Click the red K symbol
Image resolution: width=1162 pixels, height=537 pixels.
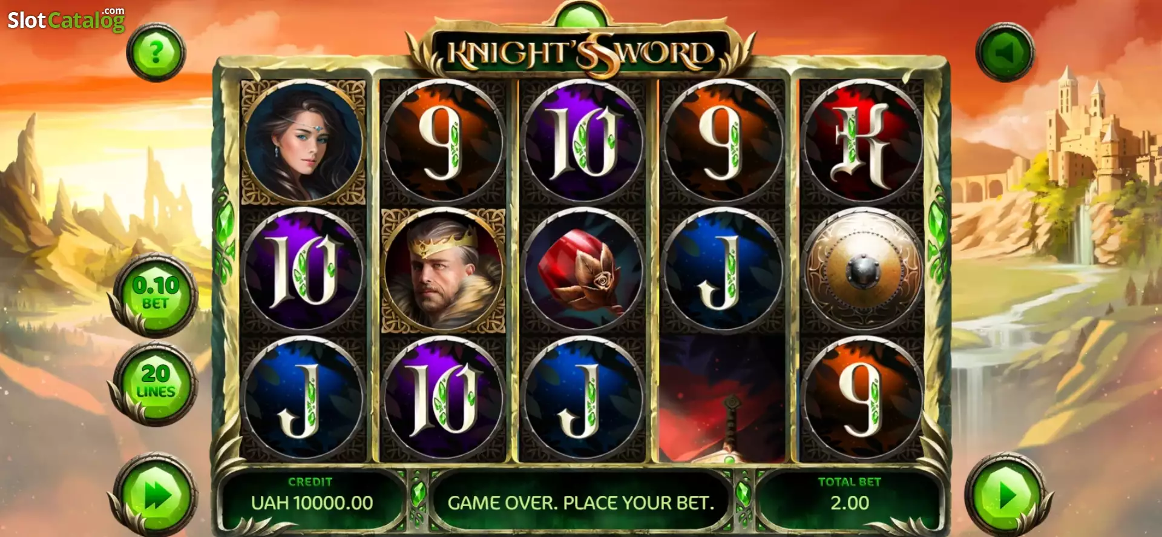[862, 142]
